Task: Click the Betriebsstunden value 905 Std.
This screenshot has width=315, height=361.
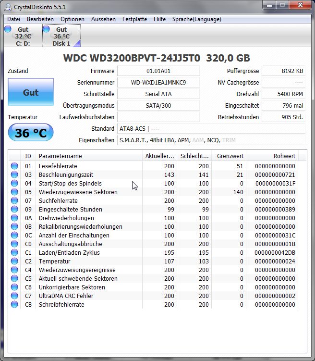Action: click(x=283, y=117)
